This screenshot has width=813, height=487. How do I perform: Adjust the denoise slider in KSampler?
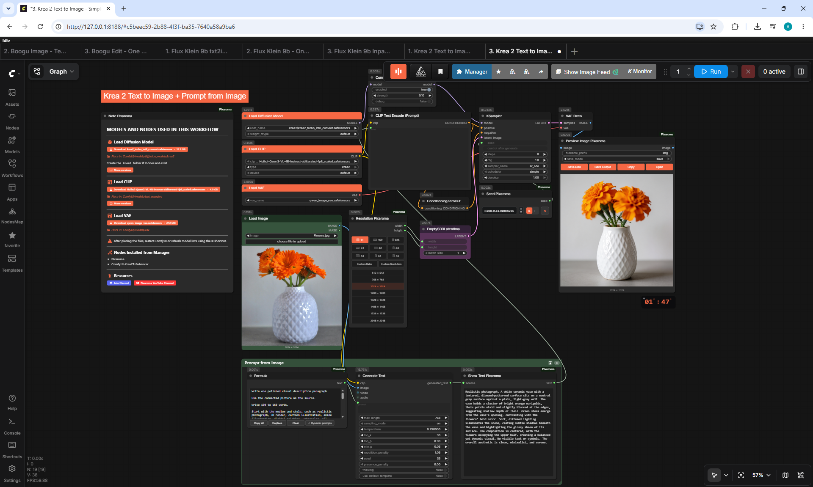click(515, 178)
